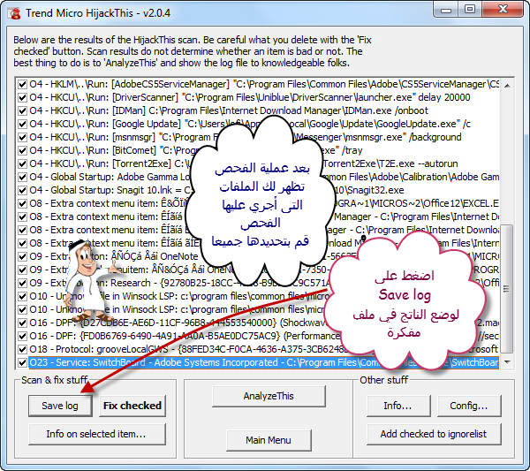
Task: Uncheck the DriverScanner entry checkbox
Action: 22,97
